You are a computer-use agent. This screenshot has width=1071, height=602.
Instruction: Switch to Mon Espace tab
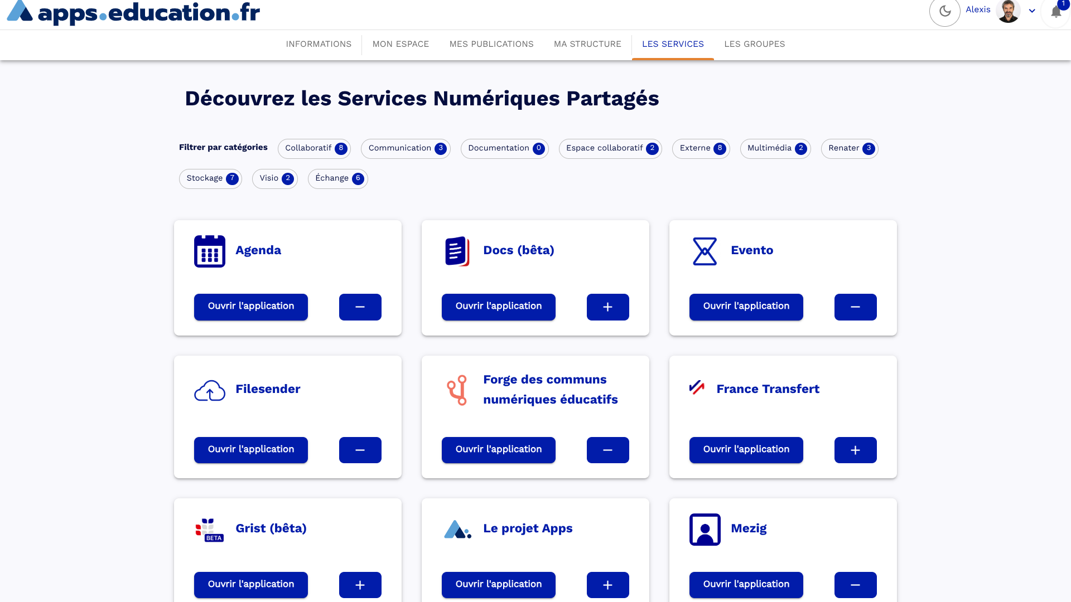401,44
